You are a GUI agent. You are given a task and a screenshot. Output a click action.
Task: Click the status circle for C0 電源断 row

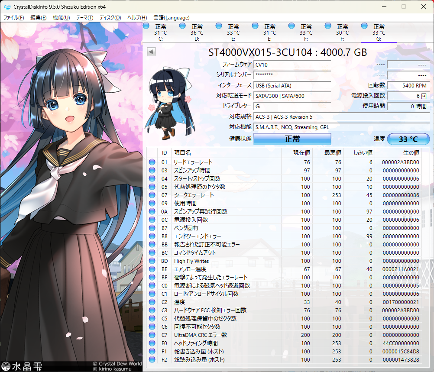tap(152, 285)
